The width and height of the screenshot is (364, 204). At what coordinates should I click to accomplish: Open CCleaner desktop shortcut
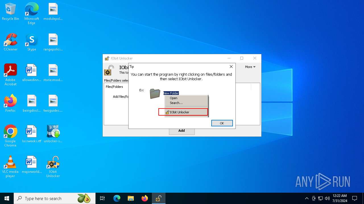click(x=11, y=42)
